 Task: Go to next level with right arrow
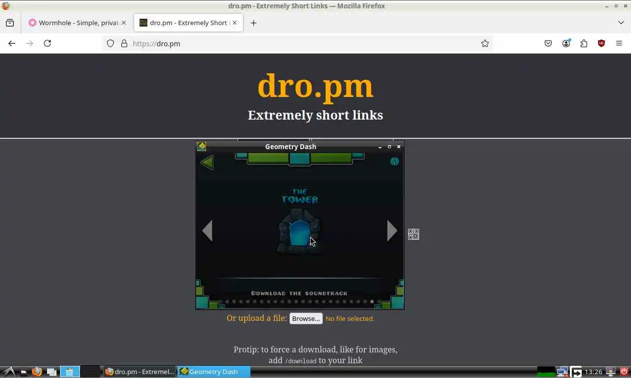[392, 230]
